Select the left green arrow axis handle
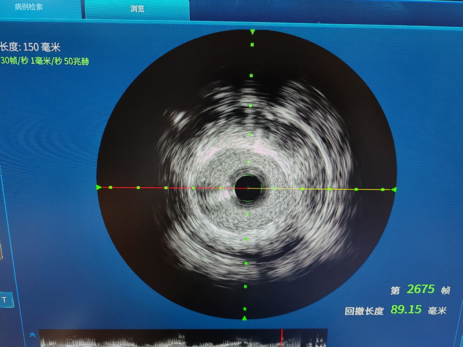This screenshot has width=463, height=347. pyautogui.click(x=98, y=187)
